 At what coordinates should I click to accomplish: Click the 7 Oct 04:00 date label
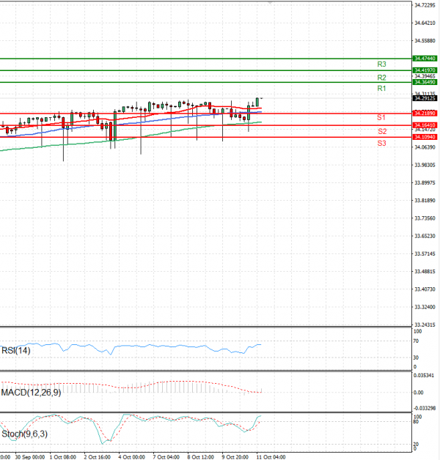[166, 457]
